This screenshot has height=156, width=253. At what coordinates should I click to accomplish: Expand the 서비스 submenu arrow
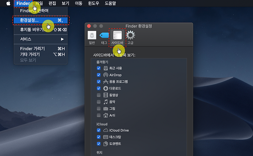pos(62,39)
